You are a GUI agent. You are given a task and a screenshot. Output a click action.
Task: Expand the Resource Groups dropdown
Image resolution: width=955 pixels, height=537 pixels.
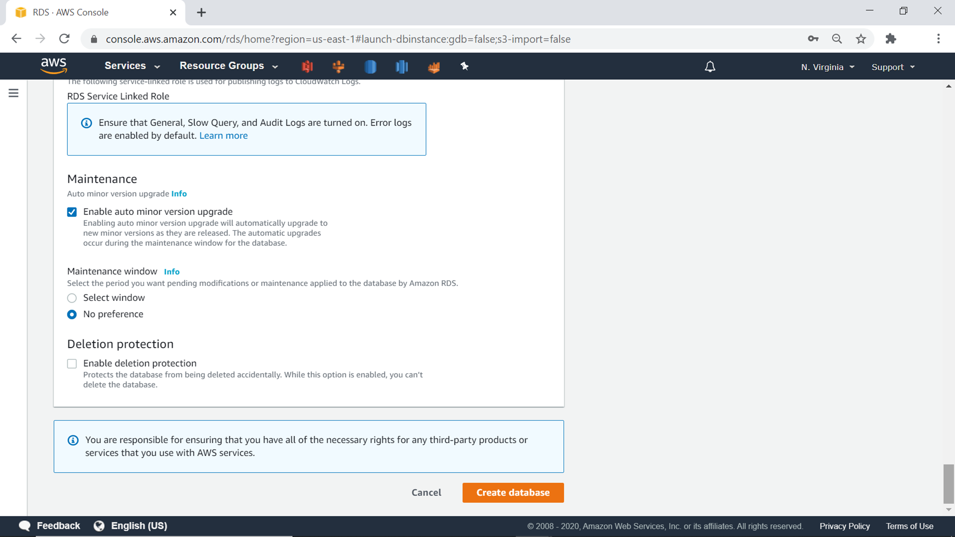(x=228, y=66)
